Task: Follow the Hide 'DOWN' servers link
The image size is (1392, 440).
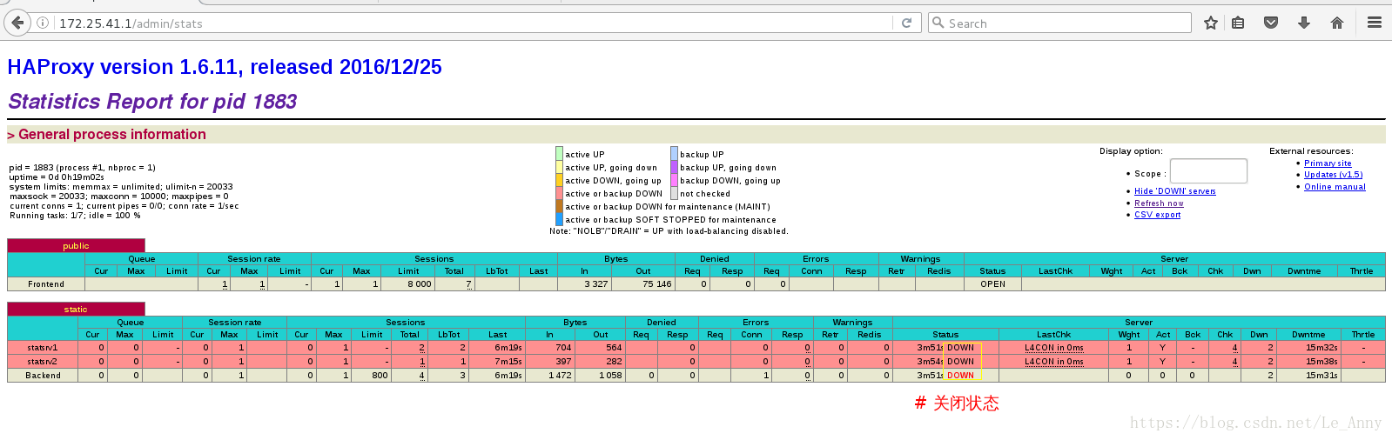Action: click(1174, 191)
